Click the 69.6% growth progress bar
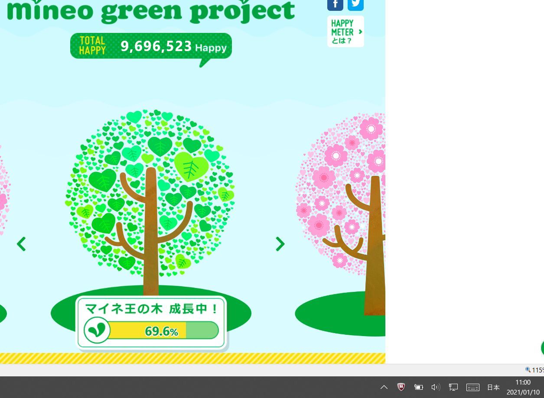The width and height of the screenshot is (544, 398). (x=162, y=331)
